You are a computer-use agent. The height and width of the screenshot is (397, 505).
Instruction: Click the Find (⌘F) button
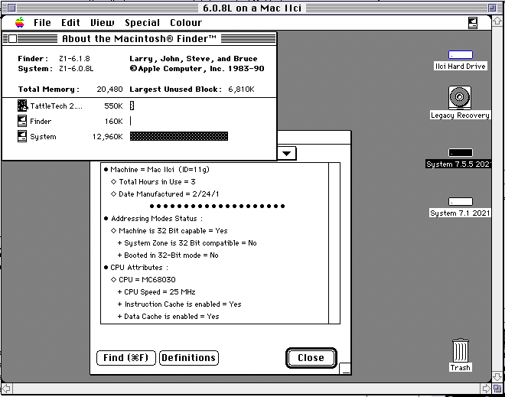(126, 358)
